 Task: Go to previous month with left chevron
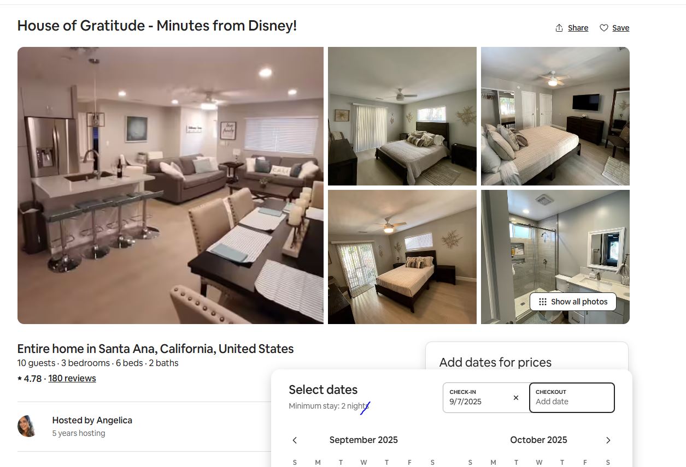(295, 440)
